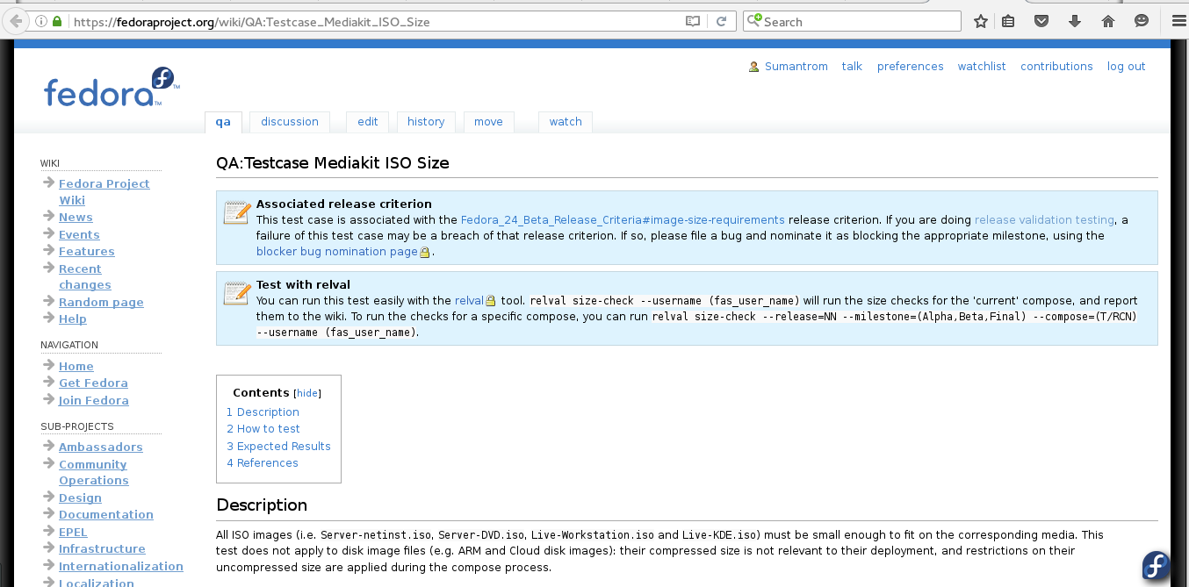Open release validation testing link
This screenshot has width=1189, height=587.
point(1044,220)
